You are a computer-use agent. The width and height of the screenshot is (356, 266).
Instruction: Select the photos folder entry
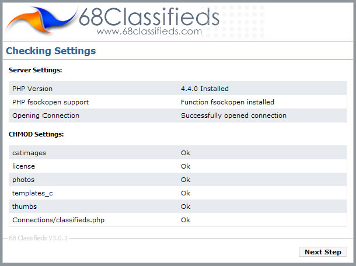23,180
